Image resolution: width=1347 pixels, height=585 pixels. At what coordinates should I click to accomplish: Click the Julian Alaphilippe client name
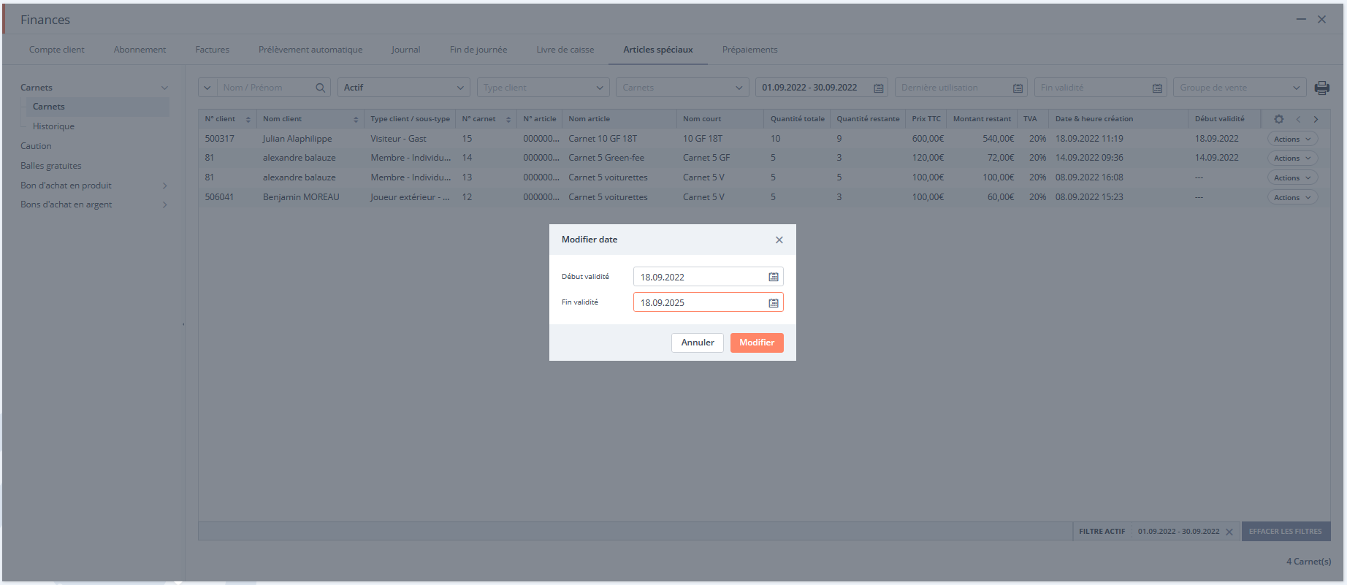(297, 139)
